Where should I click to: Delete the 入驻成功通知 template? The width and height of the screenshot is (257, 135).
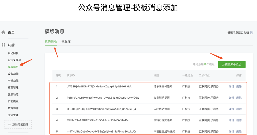coord(239,109)
